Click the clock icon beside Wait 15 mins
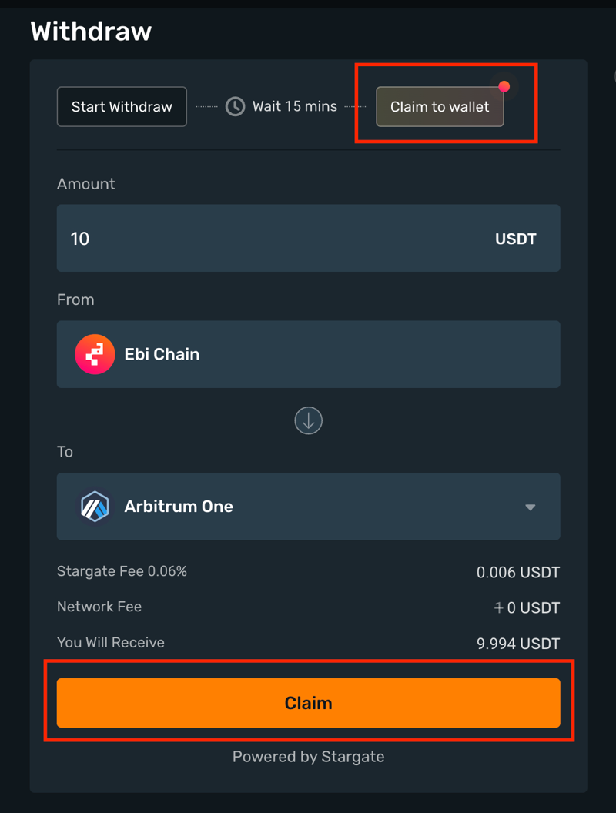Screen dimensions: 616x813 [235, 106]
